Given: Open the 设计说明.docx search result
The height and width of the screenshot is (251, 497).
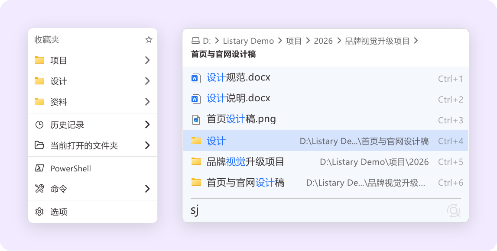Looking at the screenshot, I should [x=325, y=99].
